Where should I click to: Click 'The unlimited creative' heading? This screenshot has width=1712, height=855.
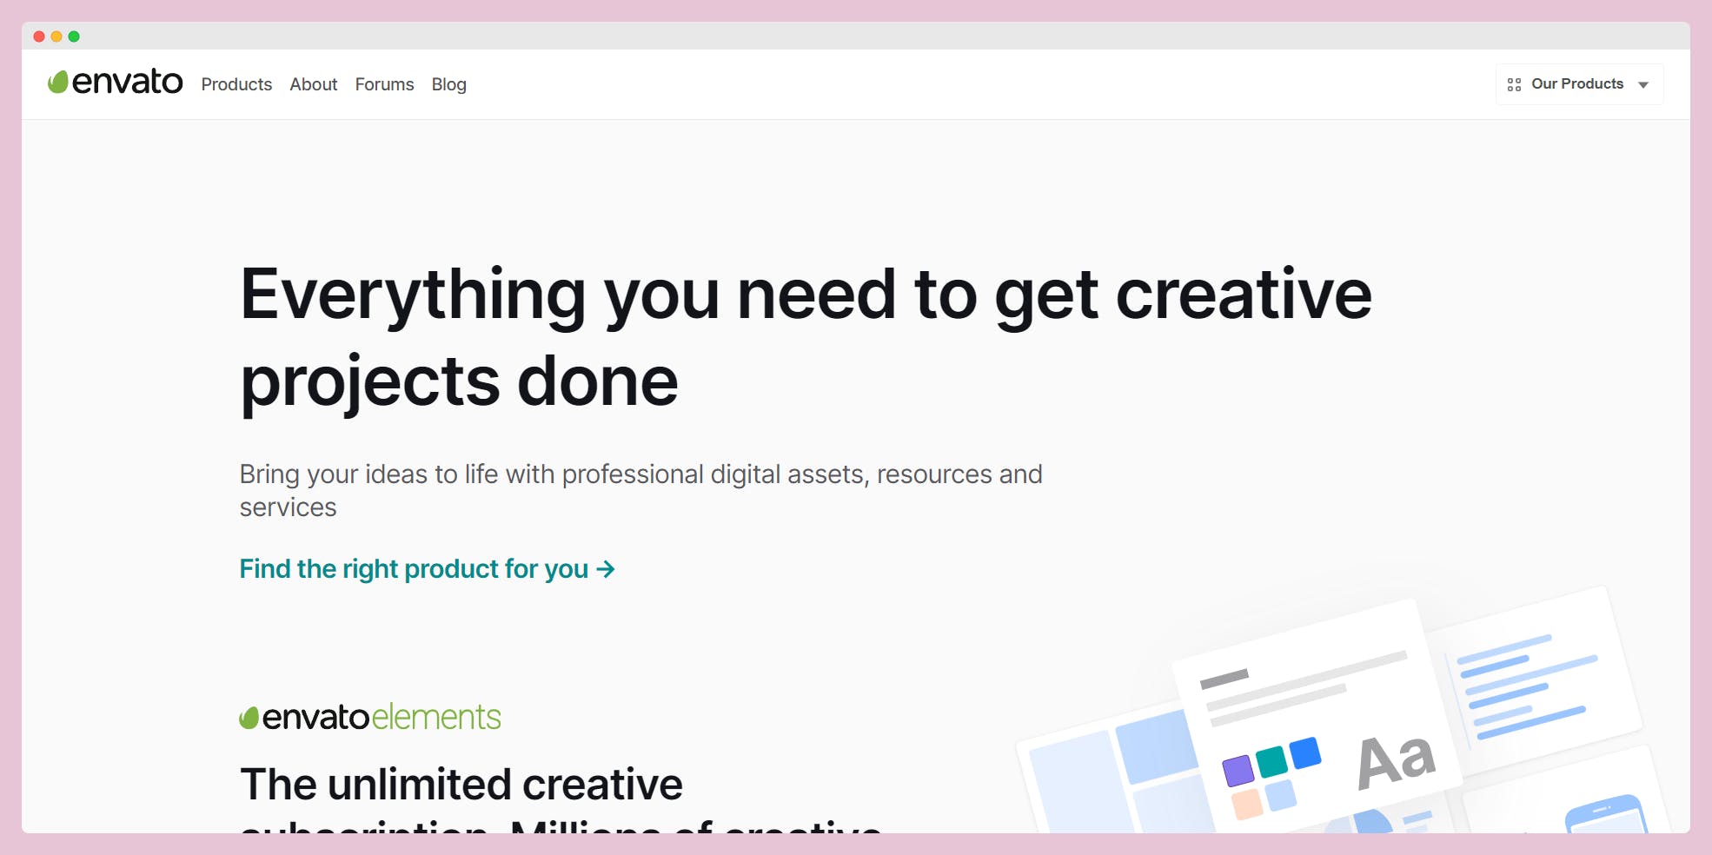[x=461, y=784]
